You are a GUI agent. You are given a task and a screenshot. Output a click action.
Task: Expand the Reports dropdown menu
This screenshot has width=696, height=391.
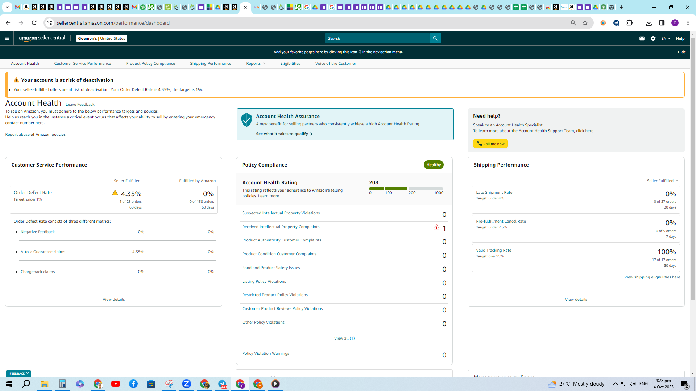(256, 63)
